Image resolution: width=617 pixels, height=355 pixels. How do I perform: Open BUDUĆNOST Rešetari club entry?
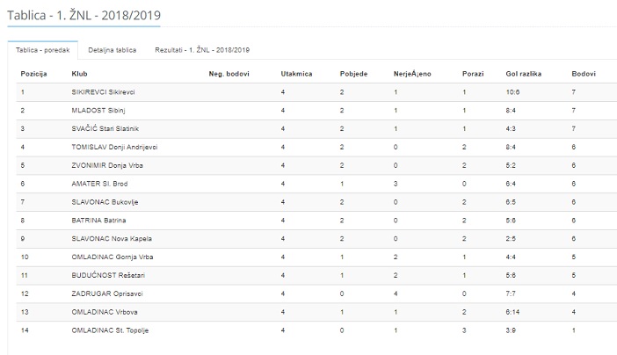pos(108,276)
